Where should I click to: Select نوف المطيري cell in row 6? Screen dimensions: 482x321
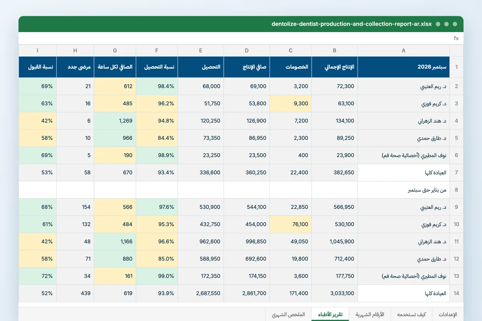404,155
